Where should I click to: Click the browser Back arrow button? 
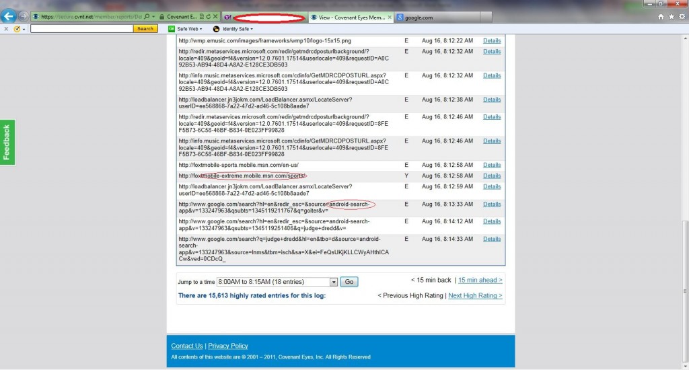coord(8,16)
